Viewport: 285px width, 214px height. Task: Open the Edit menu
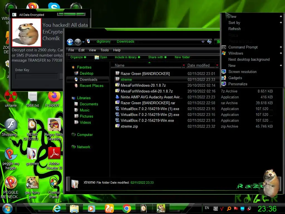(x=81, y=50)
